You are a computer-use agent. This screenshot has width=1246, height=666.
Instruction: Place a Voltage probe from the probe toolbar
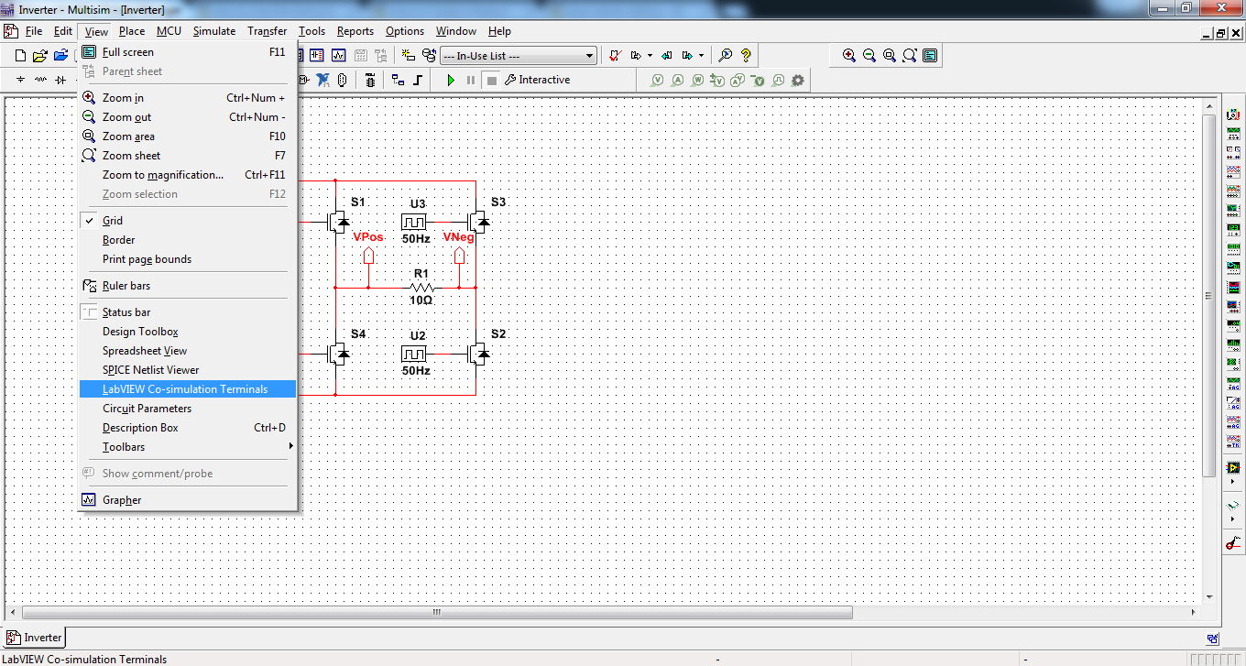pyautogui.click(x=657, y=80)
